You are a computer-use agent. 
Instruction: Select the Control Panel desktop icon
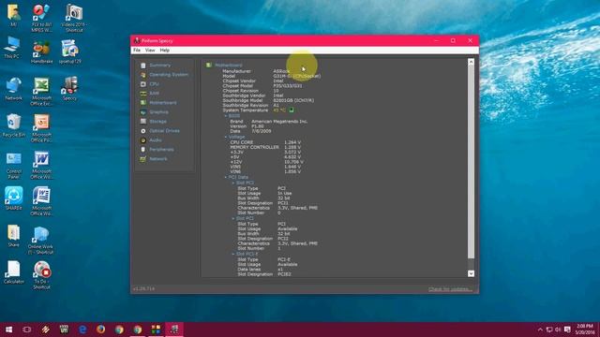pos(14,166)
